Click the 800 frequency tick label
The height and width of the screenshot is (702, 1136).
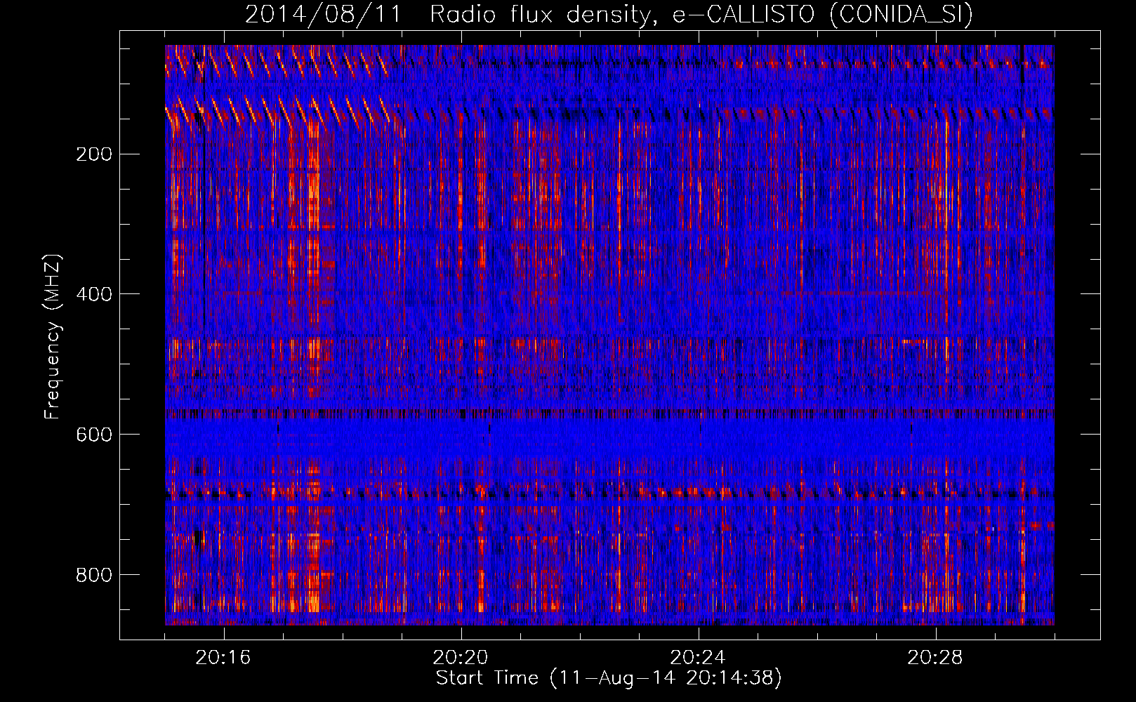(94, 575)
